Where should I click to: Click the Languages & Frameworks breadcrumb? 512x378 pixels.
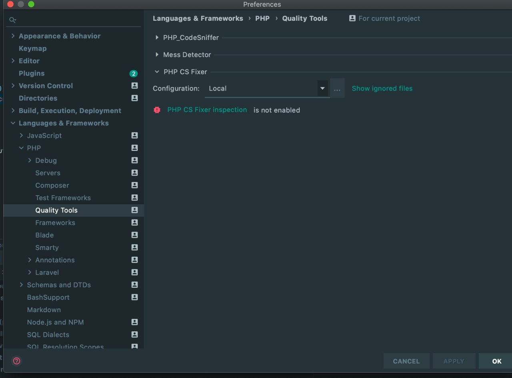(x=198, y=18)
